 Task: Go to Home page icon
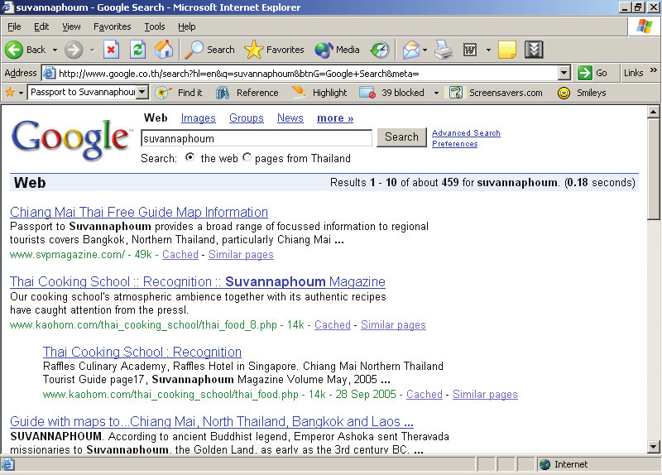pyautogui.click(x=164, y=50)
